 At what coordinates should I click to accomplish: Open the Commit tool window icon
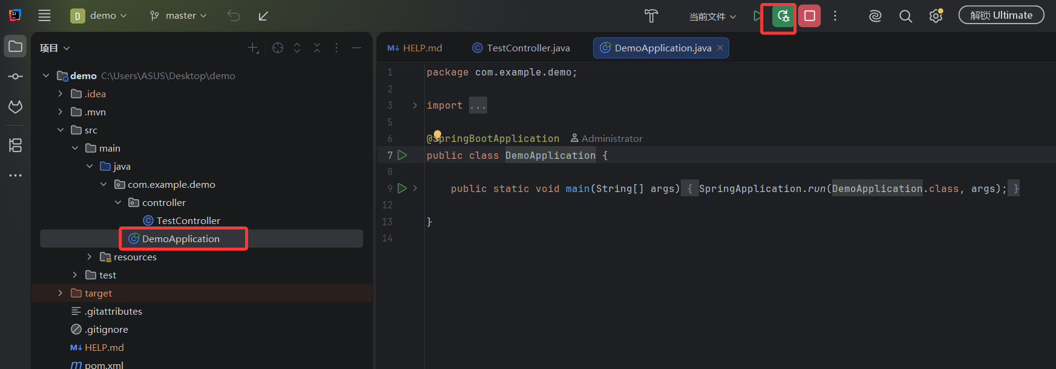tap(16, 76)
